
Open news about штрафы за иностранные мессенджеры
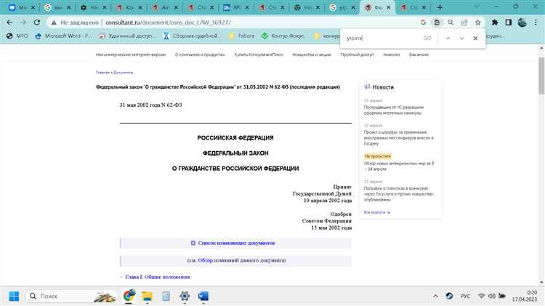(x=398, y=137)
